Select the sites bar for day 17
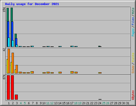This screenshot has height=106, width=136. 73,72
